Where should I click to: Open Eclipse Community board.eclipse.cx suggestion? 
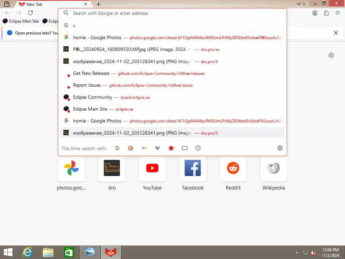click(172, 97)
